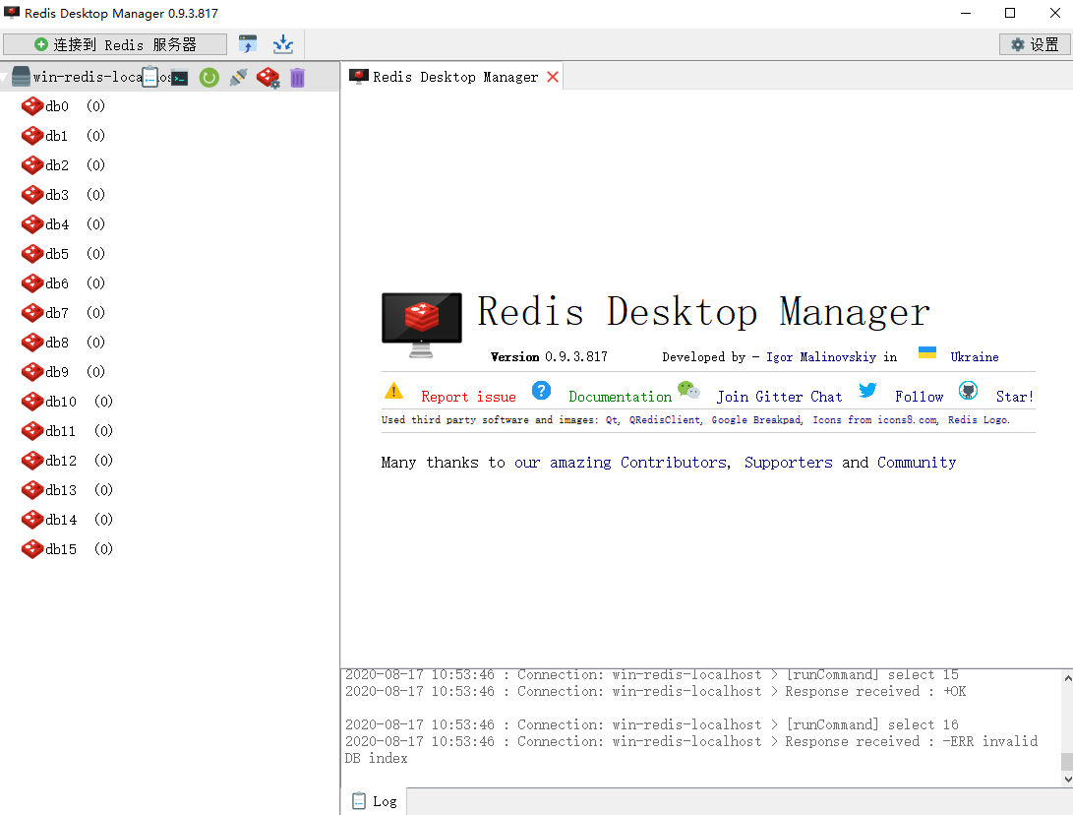Close the Redis Desktop Manager tab
Viewport: 1073px width, 815px height.
[x=553, y=77]
